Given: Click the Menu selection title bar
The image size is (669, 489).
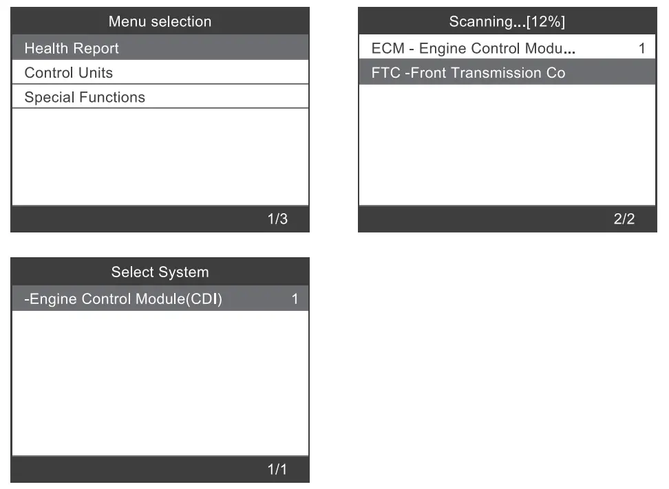Looking at the screenshot, I should [x=160, y=21].
